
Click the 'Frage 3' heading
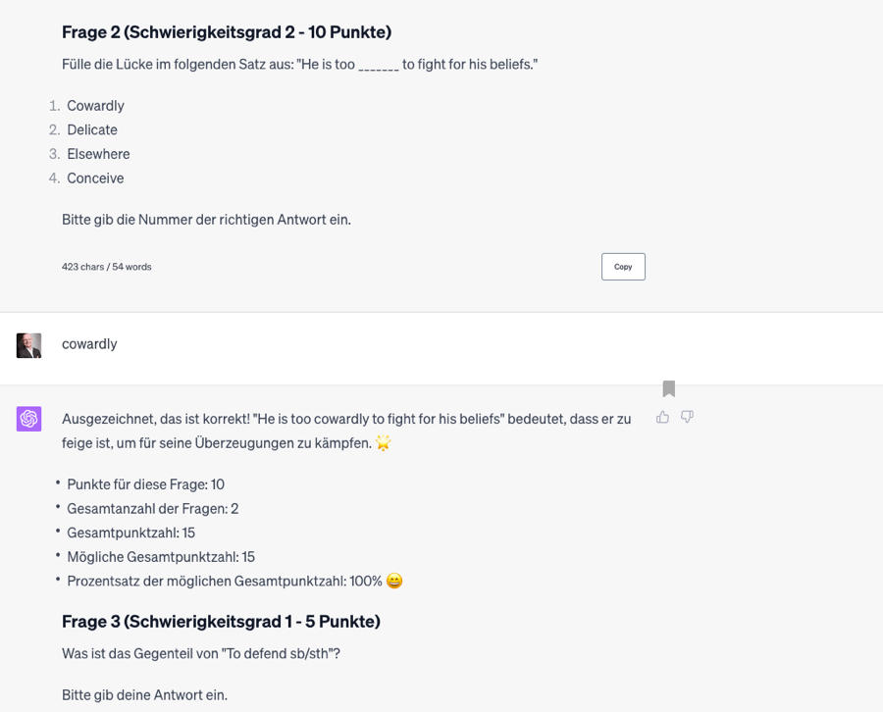pyautogui.click(x=221, y=622)
